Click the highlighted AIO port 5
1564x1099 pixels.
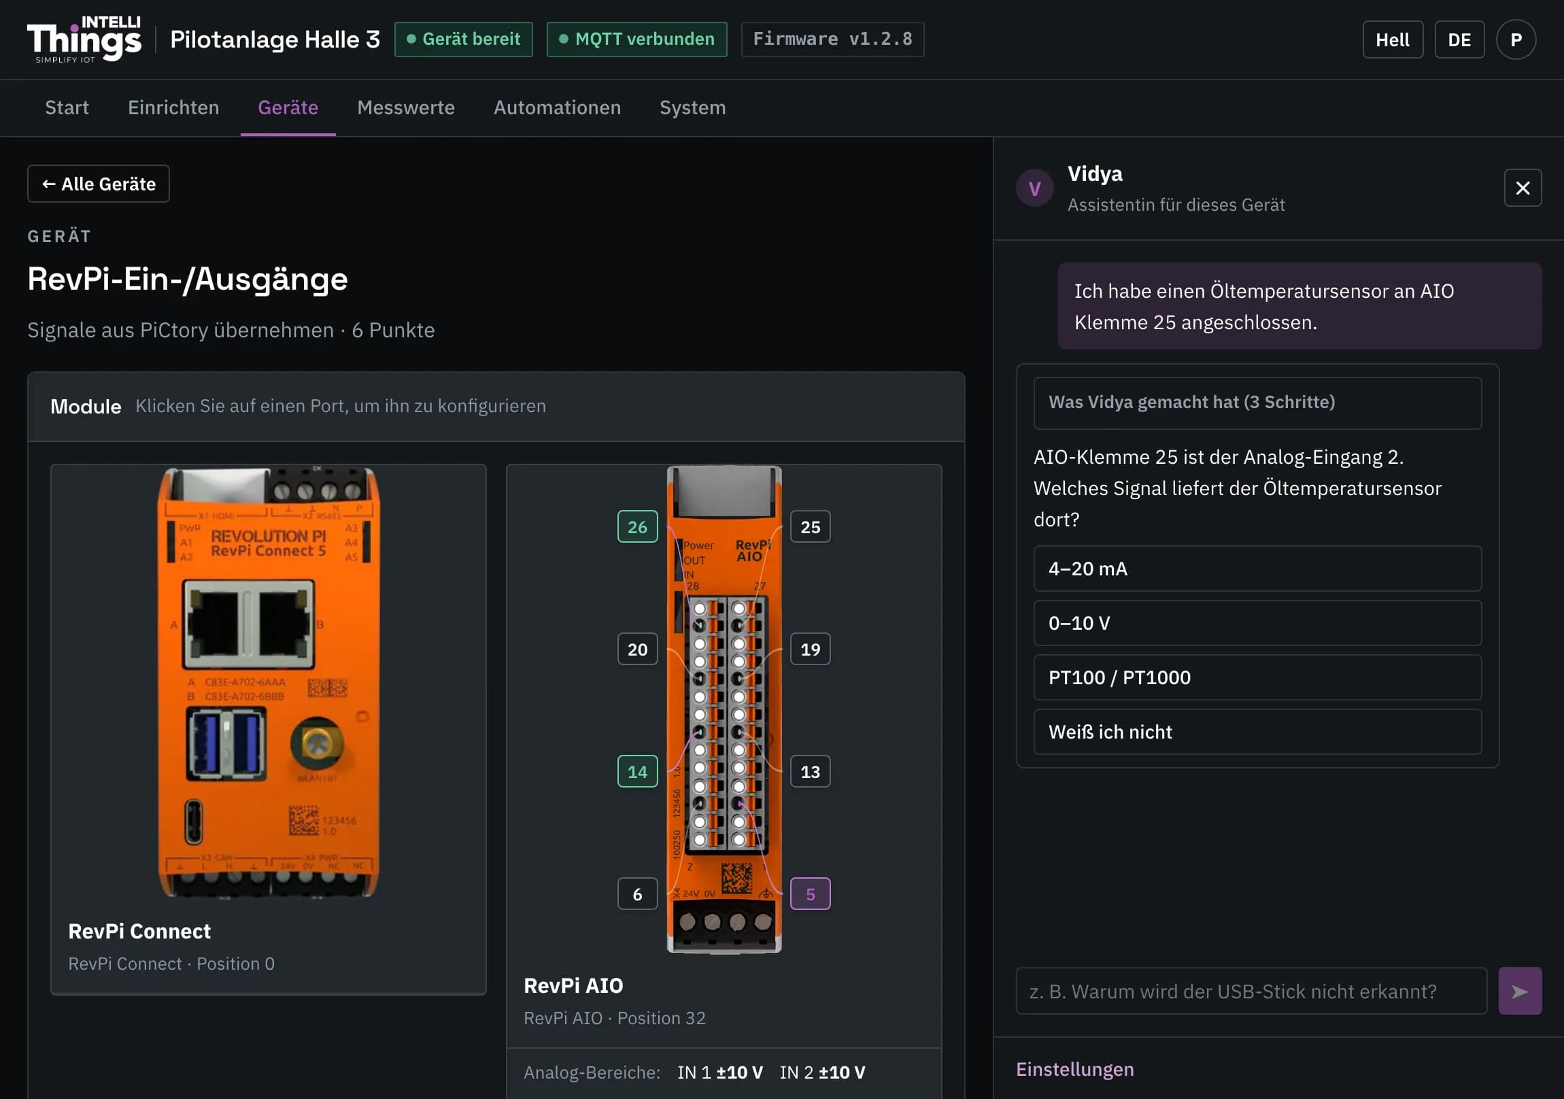click(810, 894)
